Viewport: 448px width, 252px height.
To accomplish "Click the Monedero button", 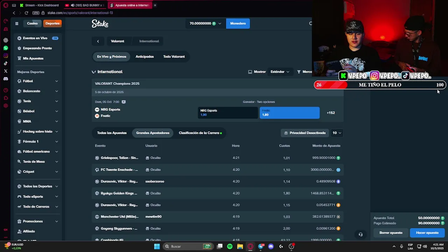I will [x=238, y=23].
